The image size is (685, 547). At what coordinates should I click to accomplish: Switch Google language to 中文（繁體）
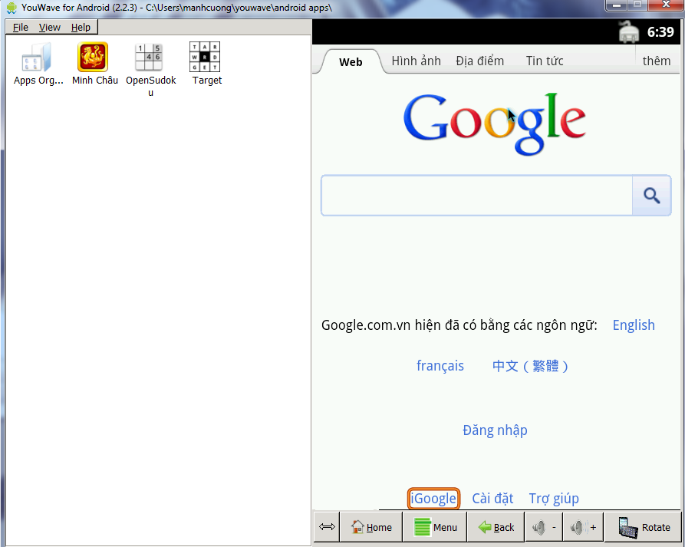point(530,366)
